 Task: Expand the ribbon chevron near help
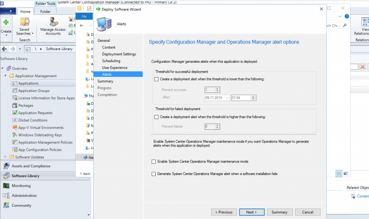click(340, 16)
